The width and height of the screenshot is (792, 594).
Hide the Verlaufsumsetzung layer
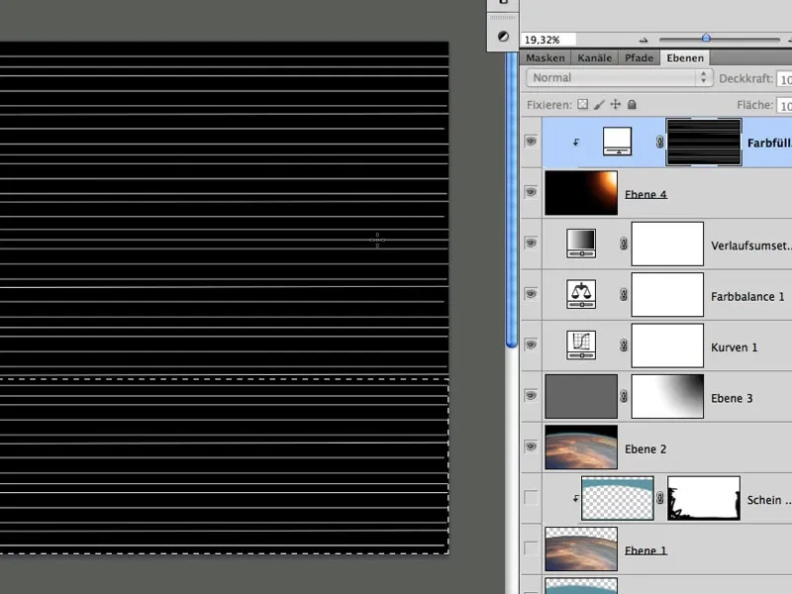point(531,243)
